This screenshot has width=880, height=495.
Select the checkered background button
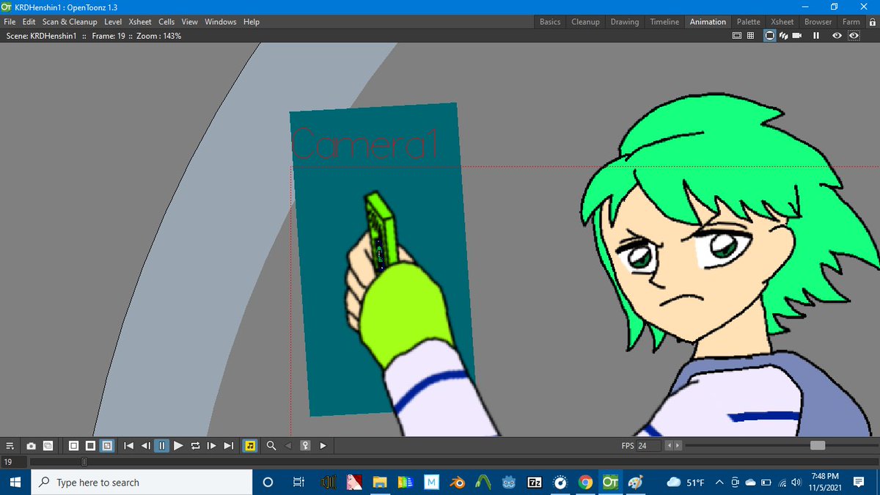click(107, 445)
